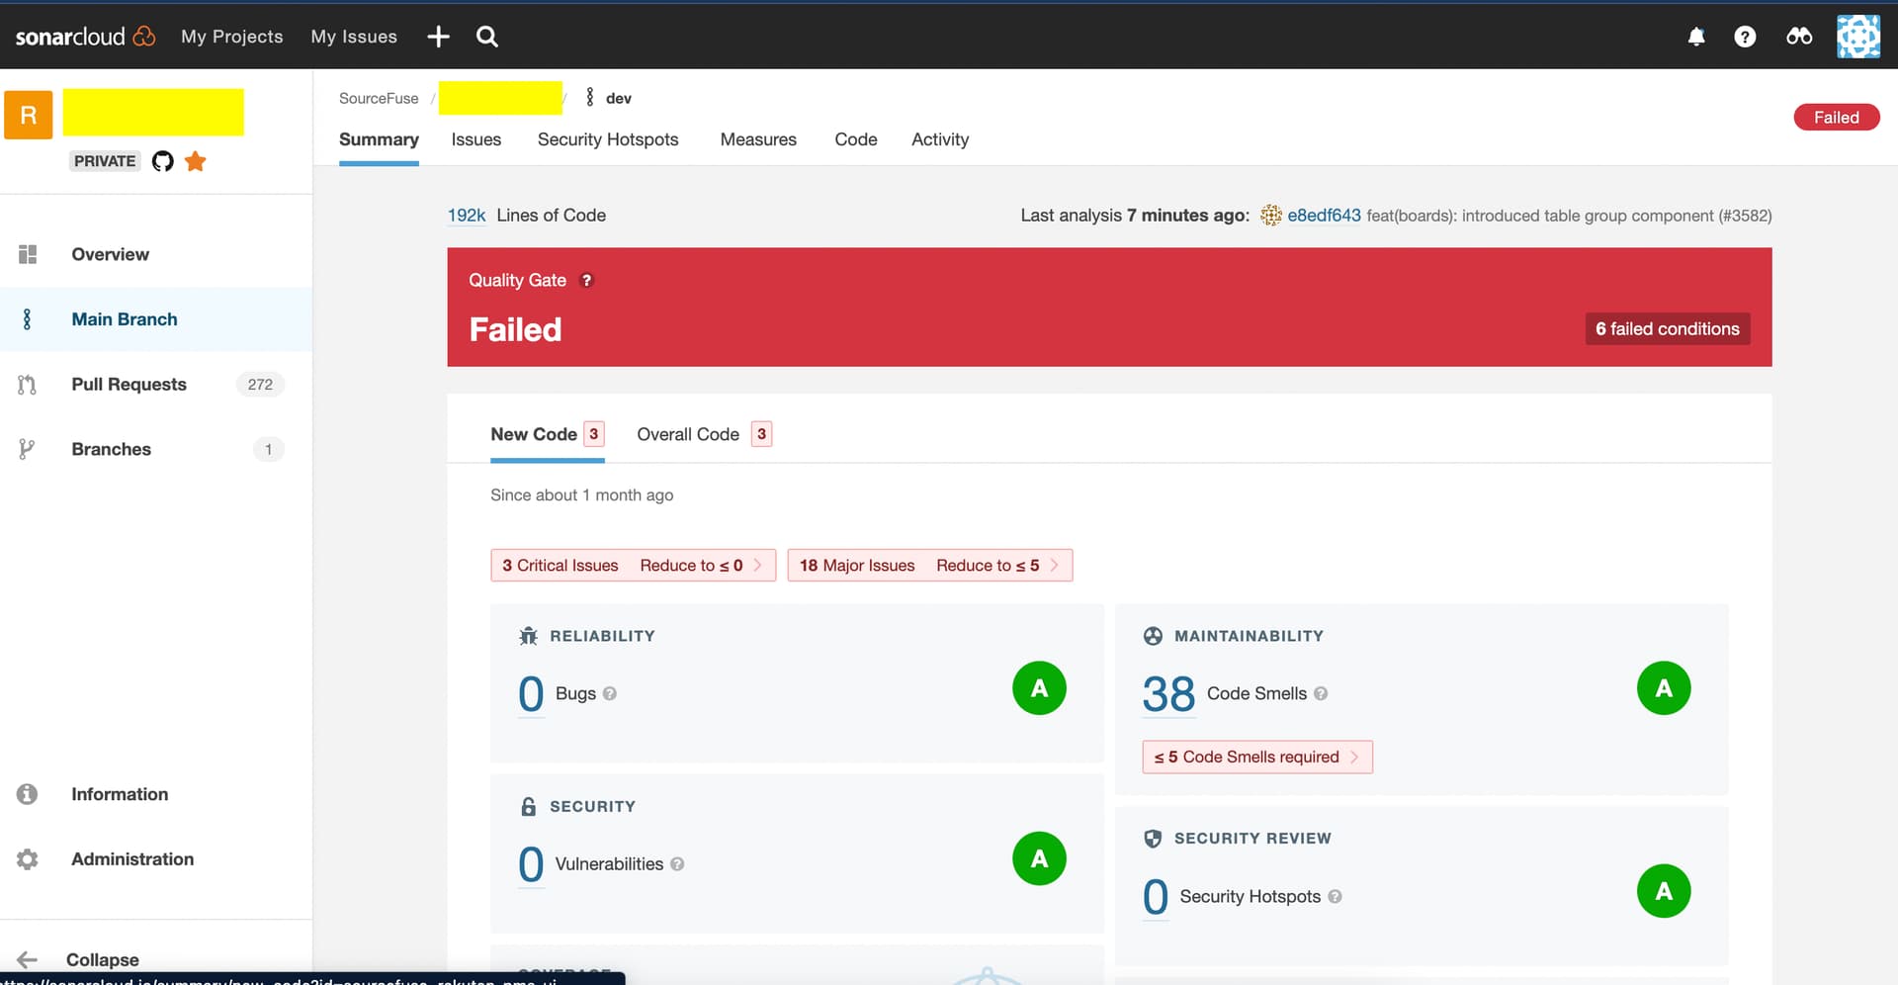Image resolution: width=1898 pixels, height=985 pixels.
Task: Open the 3 Critical Issues condition
Action: 633,566
